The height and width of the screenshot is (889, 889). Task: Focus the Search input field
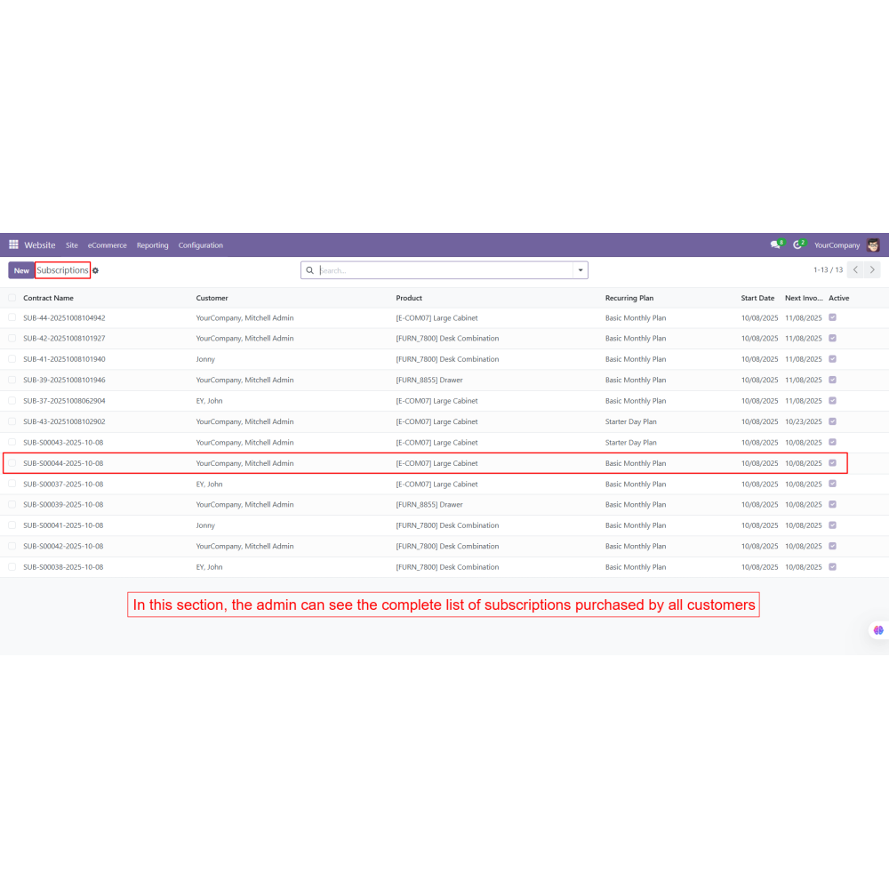click(444, 270)
